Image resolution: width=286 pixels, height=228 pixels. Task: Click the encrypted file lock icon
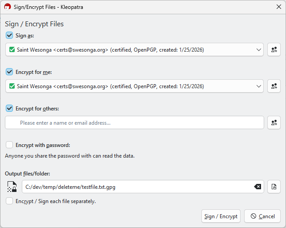tap(12, 187)
